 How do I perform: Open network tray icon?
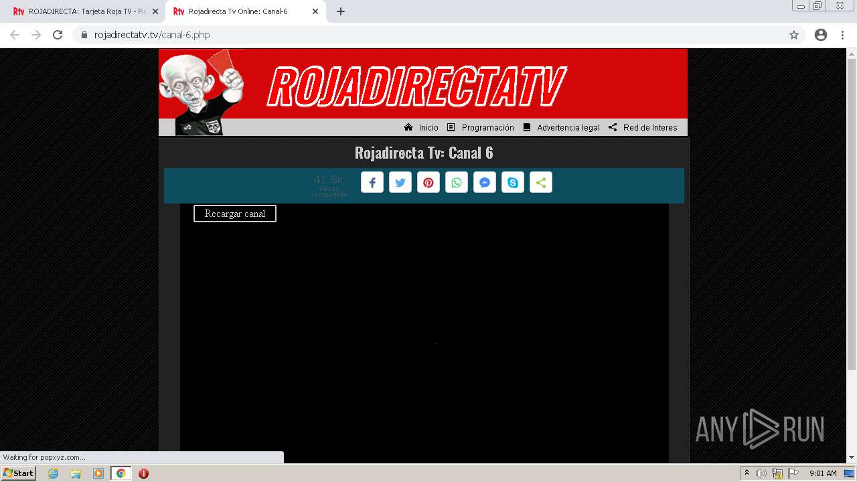point(777,473)
